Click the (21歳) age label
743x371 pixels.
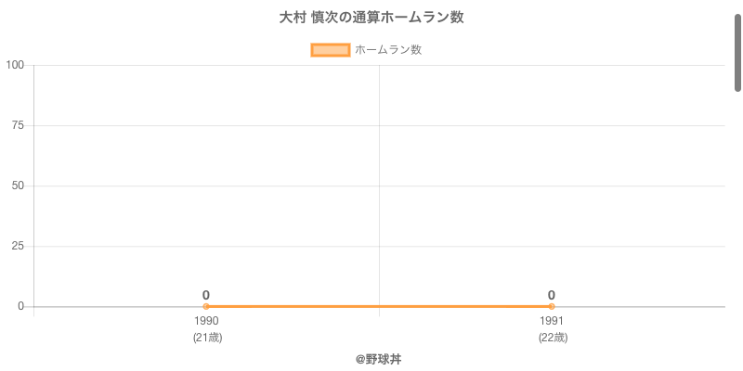pyautogui.click(x=206, y=338)
